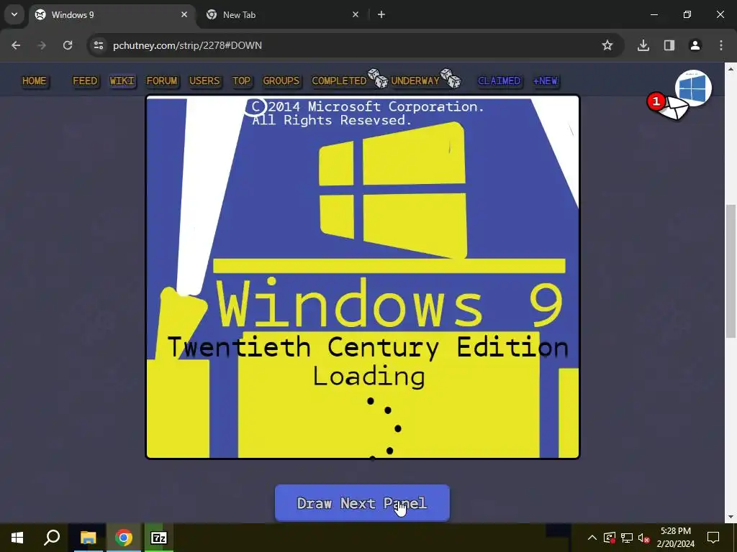
Task: Close the New Tab tab
Action: coord(356,14)
